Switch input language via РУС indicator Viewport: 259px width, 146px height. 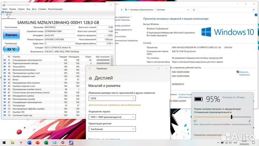(x=235, y=142)
